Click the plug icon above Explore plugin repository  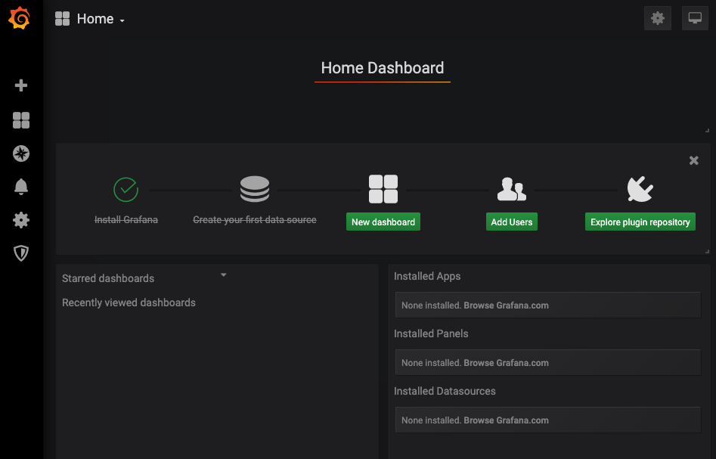click(640, 189)
